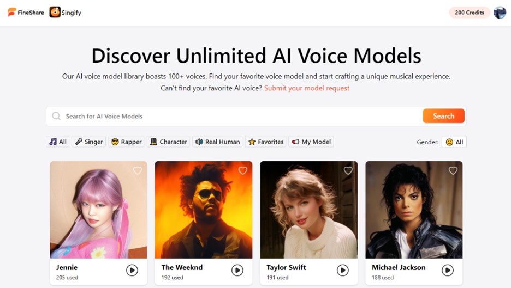Select the My Model category tab
The image size is (511, 288).
pyautogui.click(x=311, y=142)
